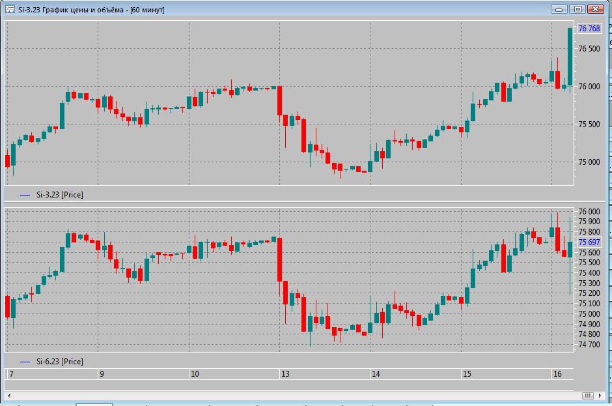Click the 75 000 upper chart axis label
Image resolution: width=612 pixels, height=406 pixels.
pos(589,162)
